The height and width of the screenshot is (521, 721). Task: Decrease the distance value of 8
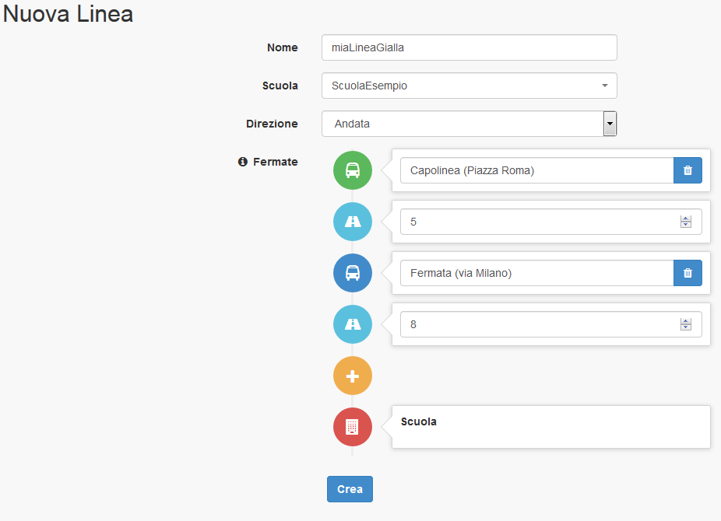click(x=686, y=328)
